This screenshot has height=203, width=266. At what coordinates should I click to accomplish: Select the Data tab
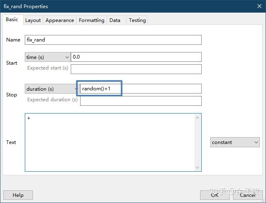tap(115, 20)
